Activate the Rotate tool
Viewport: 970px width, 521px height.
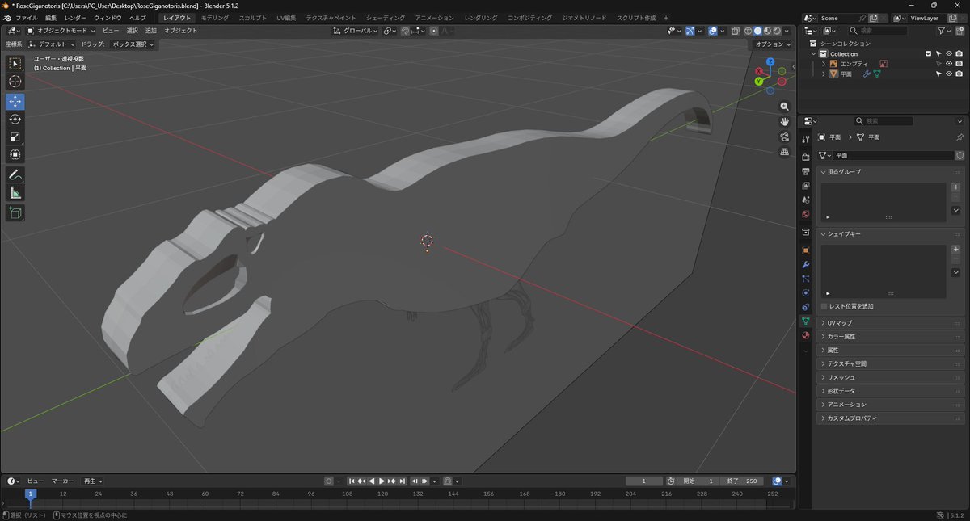15,120
